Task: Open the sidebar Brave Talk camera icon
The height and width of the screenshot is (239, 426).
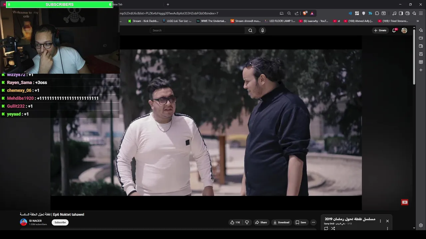Action: pyautogui.click(x=421, y=38)
